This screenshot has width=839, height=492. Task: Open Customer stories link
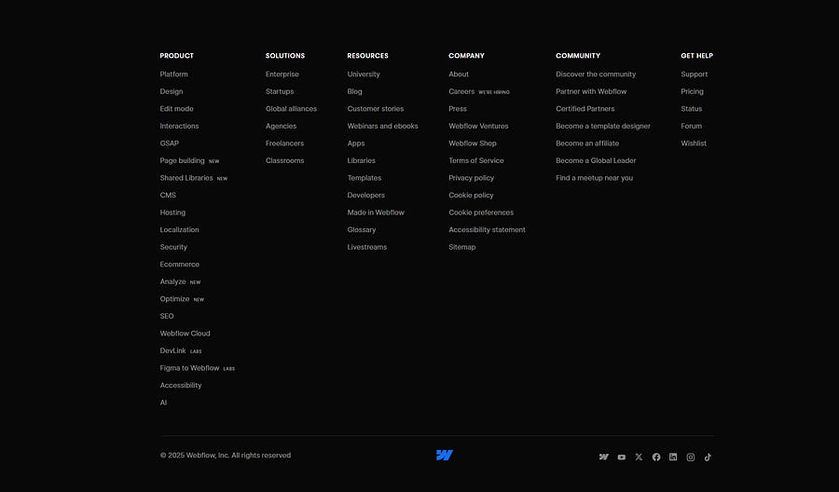tap(376, 109)
